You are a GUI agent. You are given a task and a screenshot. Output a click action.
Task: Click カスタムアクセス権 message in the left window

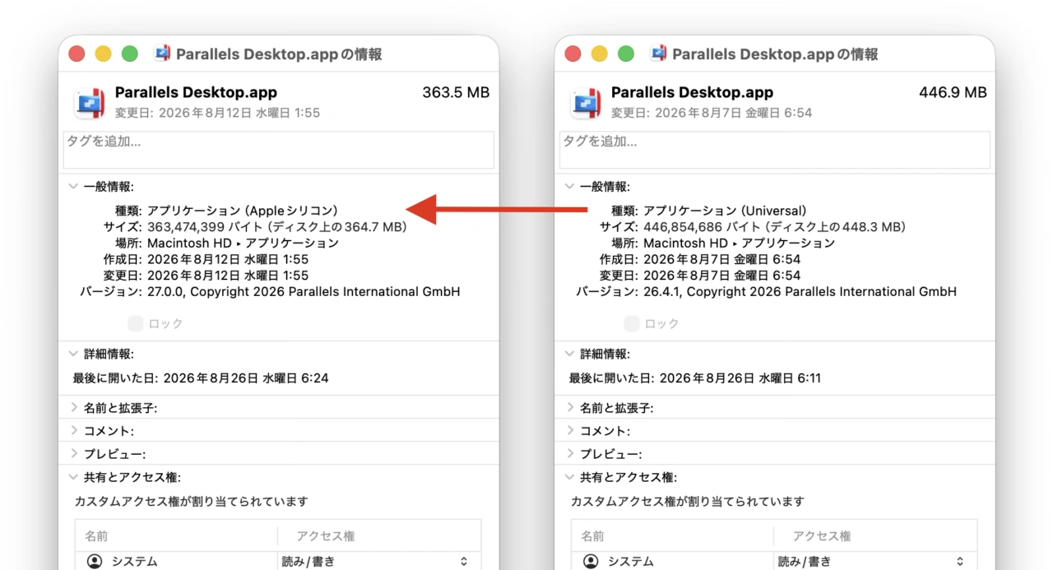pos(192,501)
